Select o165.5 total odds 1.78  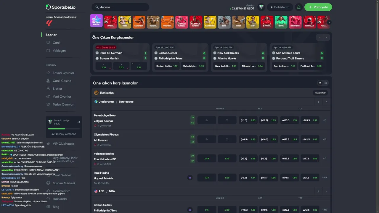coord(290,120)
